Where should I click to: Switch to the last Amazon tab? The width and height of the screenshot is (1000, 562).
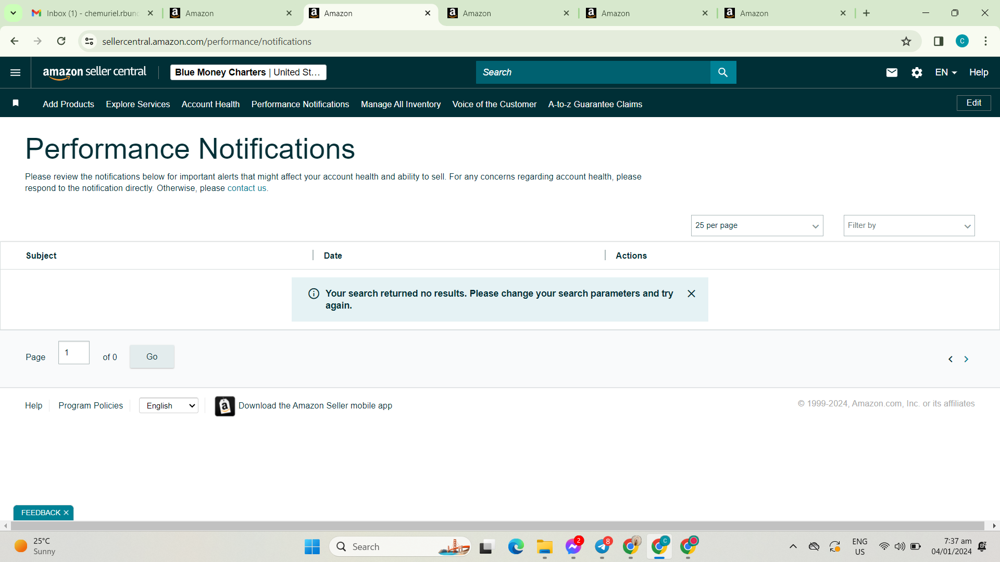tap(786, 14)
